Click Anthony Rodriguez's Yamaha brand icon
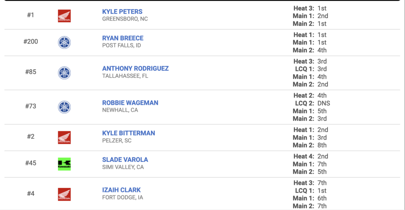 point(64,73)
